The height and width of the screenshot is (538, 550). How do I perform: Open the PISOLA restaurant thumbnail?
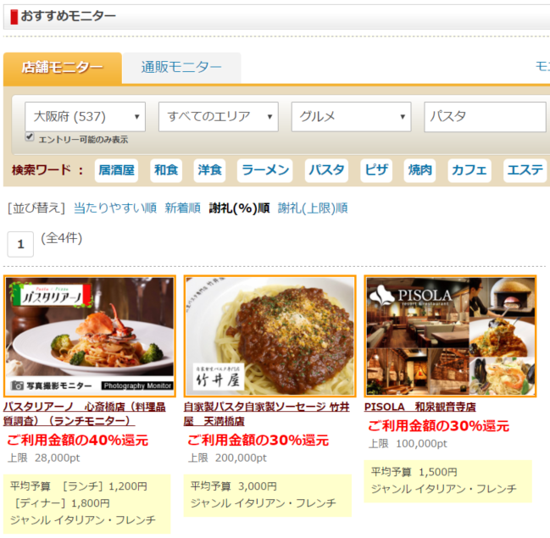coord(450,336)
